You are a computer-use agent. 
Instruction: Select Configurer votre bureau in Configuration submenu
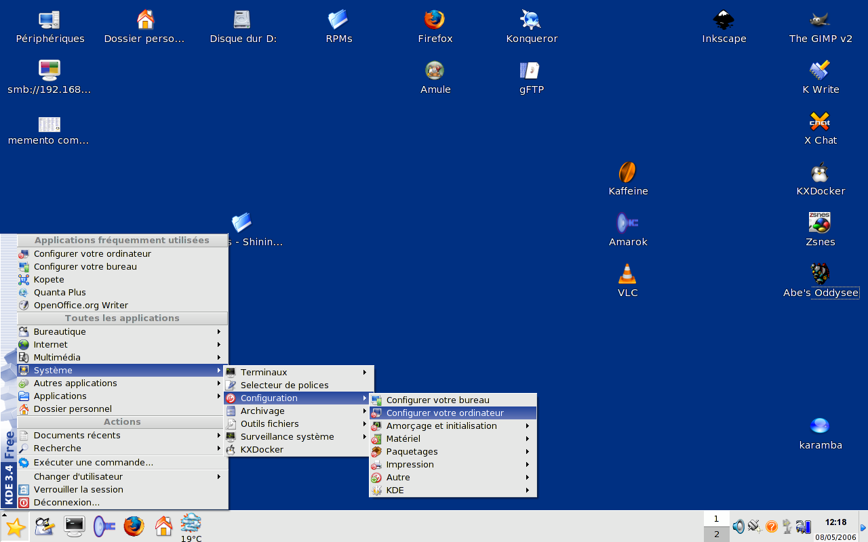pyautogui.click(x=453, y=400)
